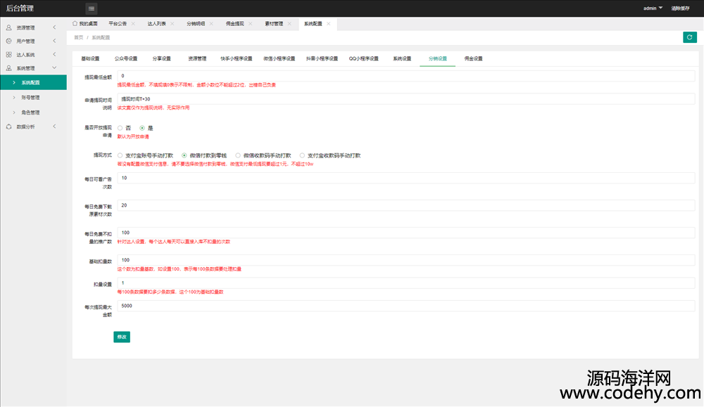Close the 平台公告 tab
704x407 pixels.
tap(133, 23)
